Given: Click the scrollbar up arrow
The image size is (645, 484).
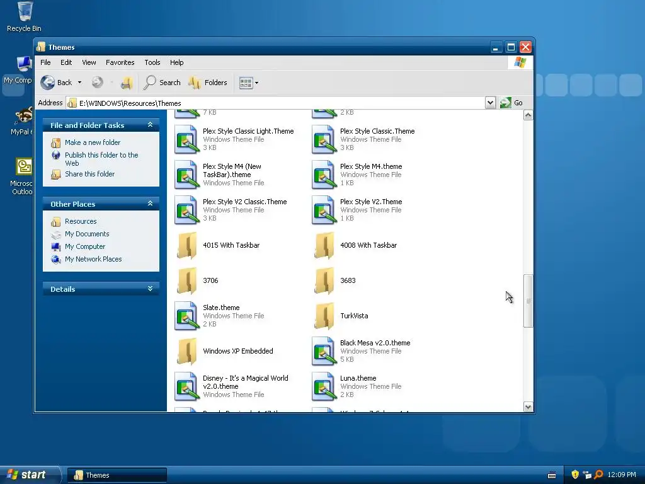Looking at the screenshot, I should [528, 115].
